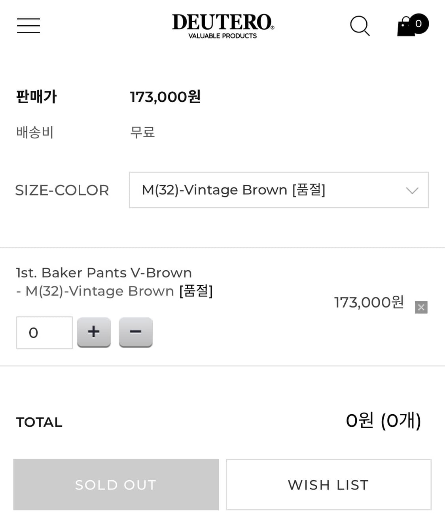This screenshot has height=529, width=445.
Task: Open the shopping bag cart icon
Action: (x=405, y=27)
